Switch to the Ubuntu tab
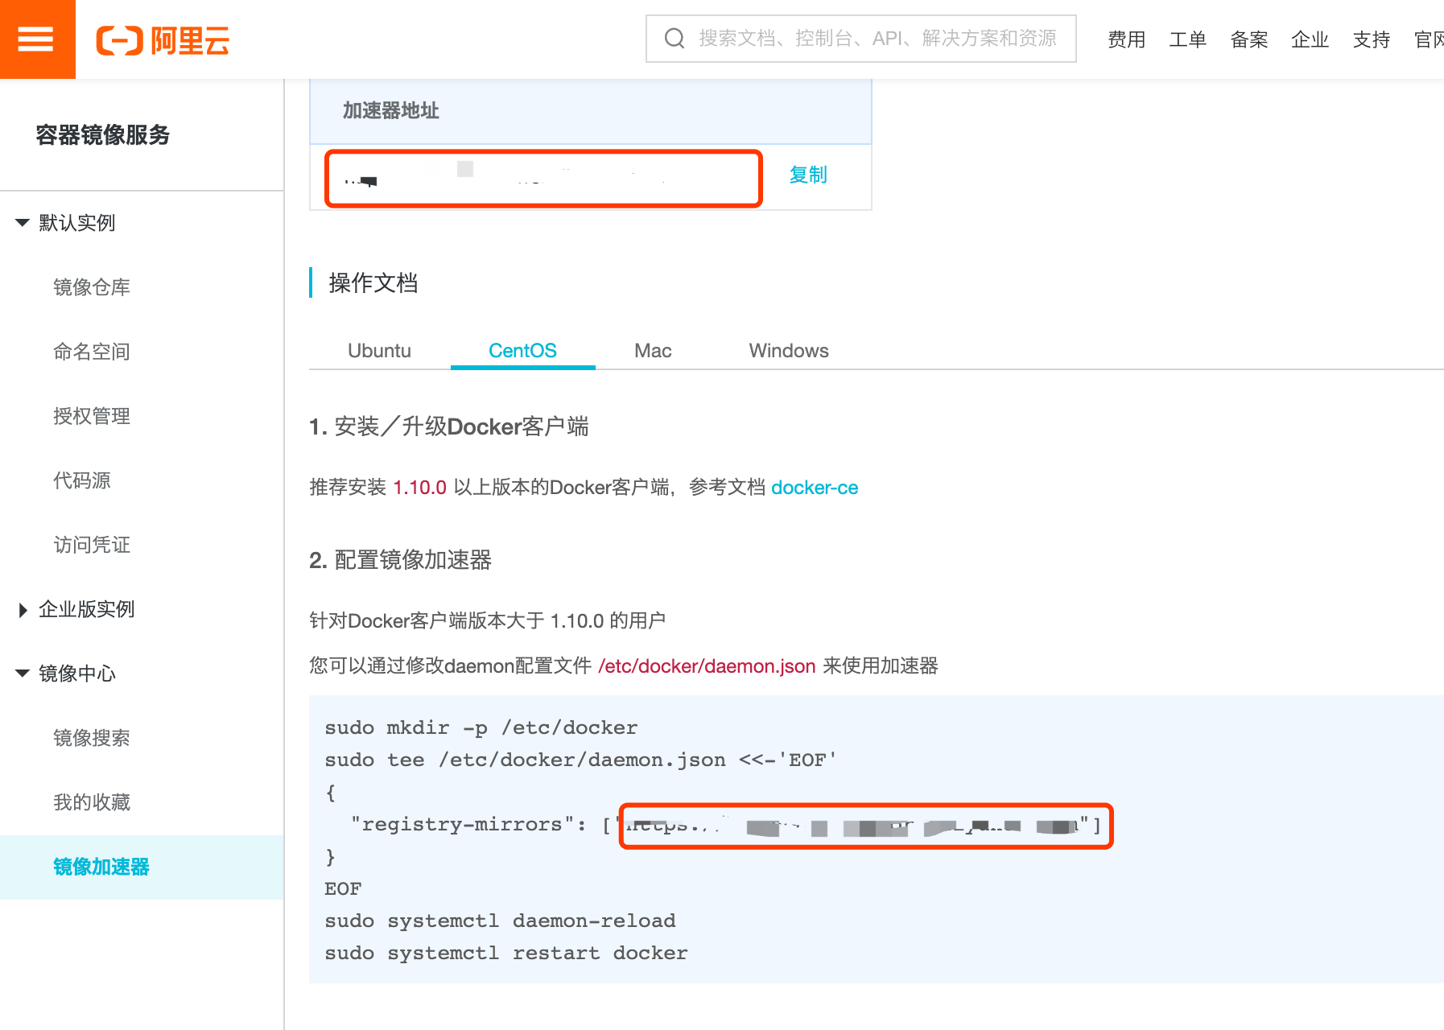The height and width of the screenshot is (1030, 1444). pyautogui.click(x=378, y=350)
